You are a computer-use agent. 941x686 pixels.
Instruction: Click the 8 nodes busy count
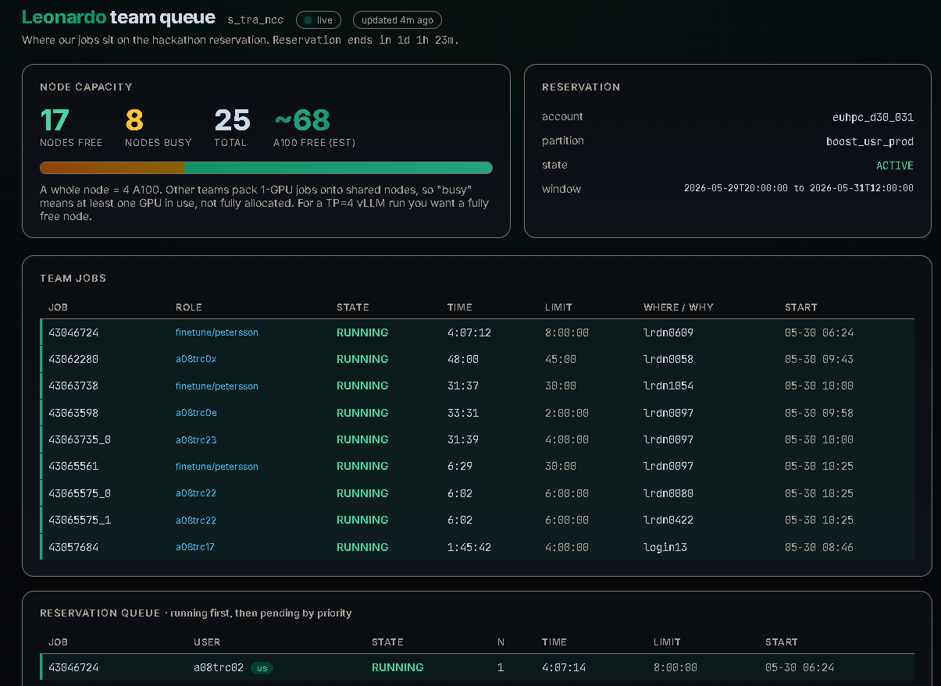pos(134,120)
